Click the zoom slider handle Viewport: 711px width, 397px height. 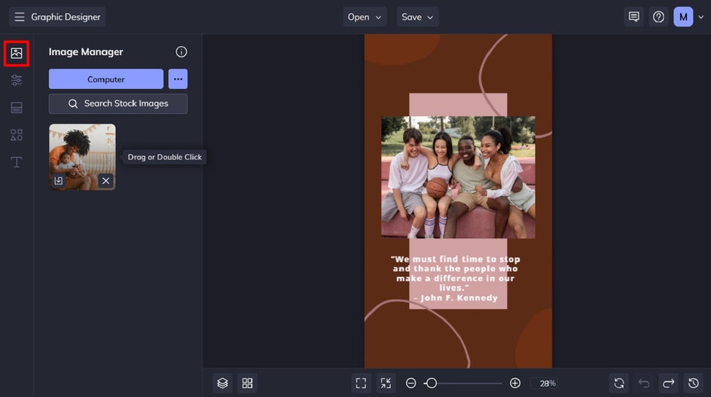(432, 383)
